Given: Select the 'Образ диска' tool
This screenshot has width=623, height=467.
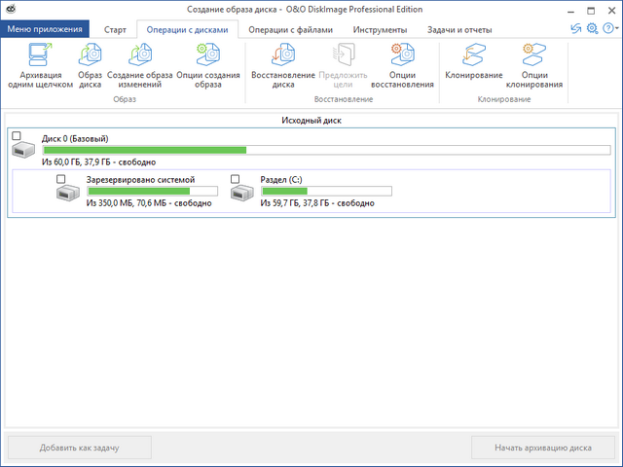Looking at the screenshot, I should click(90, 55).
